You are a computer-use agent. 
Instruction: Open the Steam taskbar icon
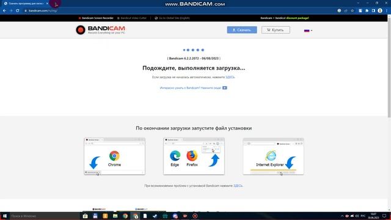pos(155,216)
